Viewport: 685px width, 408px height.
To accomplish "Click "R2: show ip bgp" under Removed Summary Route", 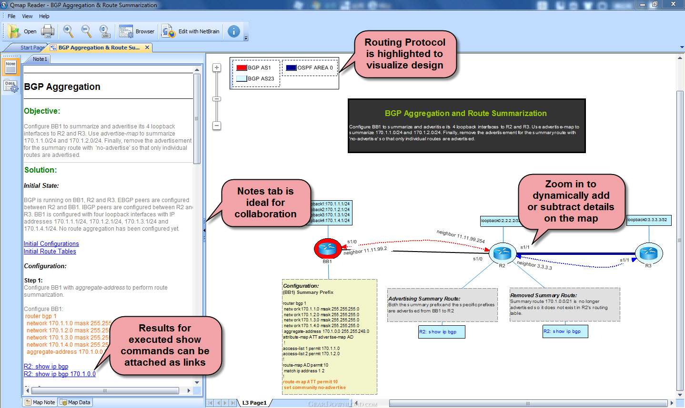I will pyautogui.click(x=565, y=331).
